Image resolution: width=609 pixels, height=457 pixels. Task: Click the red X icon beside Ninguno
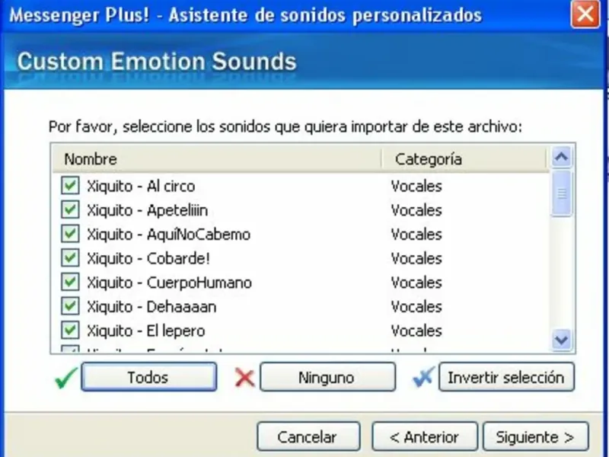click(x=244, y=377)
